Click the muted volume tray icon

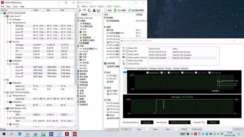point(218,134)
